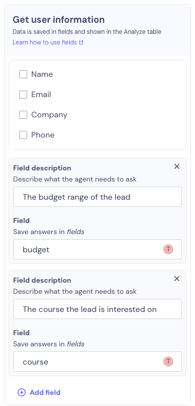The image size is (195, 406).
Task: Remove the budget field description block
Action: (x=177, y=166)
